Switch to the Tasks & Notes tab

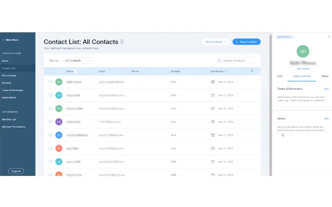[302, 76]
